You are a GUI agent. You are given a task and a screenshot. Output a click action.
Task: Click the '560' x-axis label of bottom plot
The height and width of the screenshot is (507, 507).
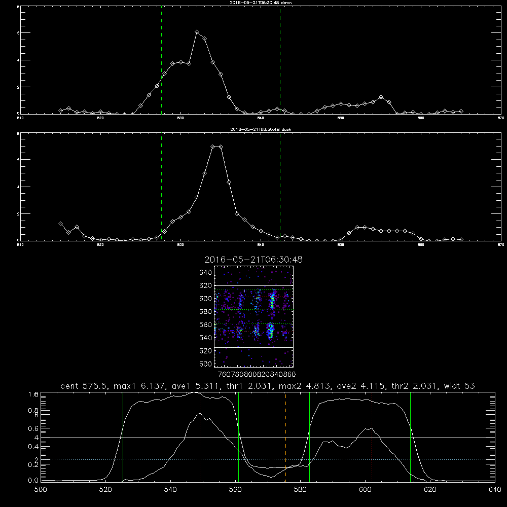235,490
